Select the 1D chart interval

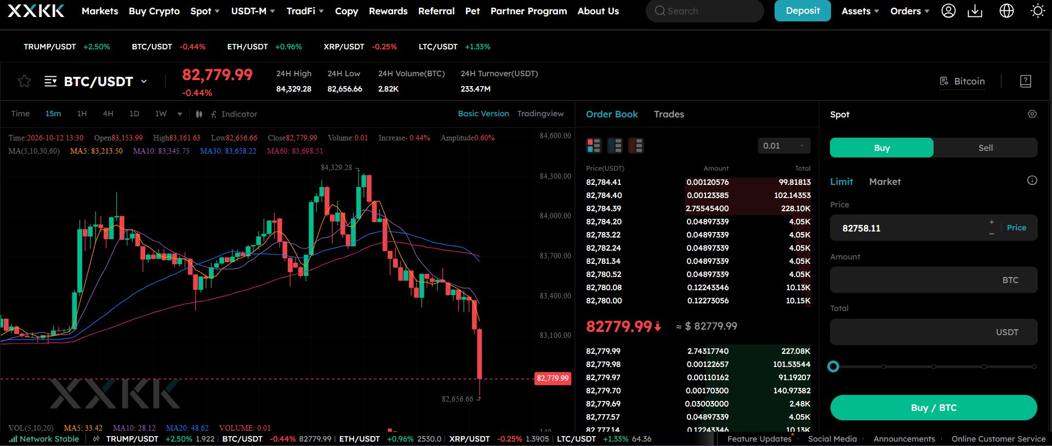point(134,114)
